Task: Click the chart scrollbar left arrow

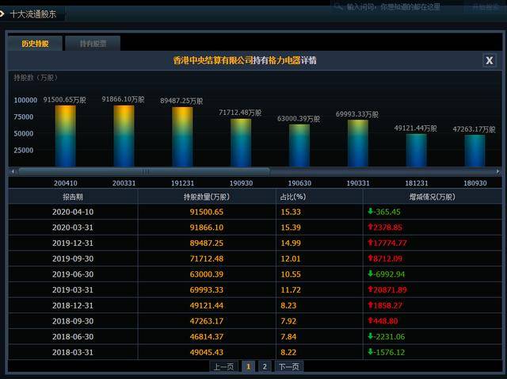Action: 13,171
